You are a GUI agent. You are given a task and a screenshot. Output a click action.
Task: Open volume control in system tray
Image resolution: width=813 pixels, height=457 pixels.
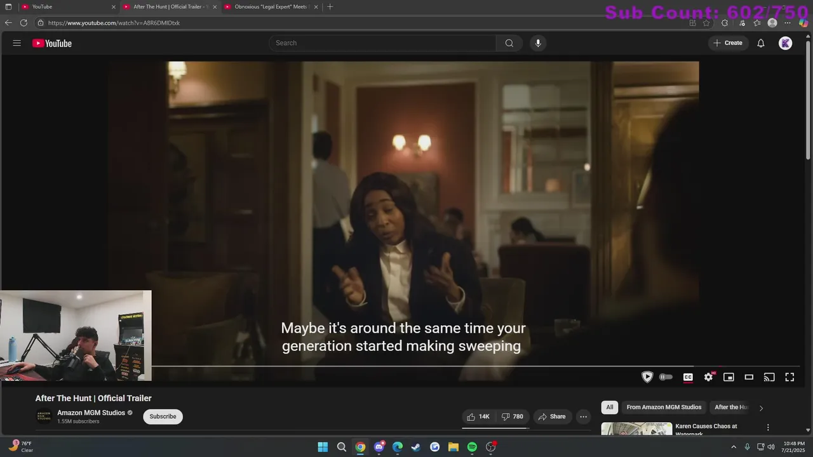point(771,447)
